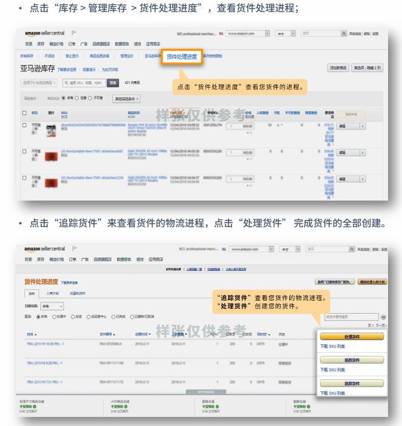This screenshot has width=402, height=426.
Task: Click the 继续处理入库计划 button
Action: (372, 282)
